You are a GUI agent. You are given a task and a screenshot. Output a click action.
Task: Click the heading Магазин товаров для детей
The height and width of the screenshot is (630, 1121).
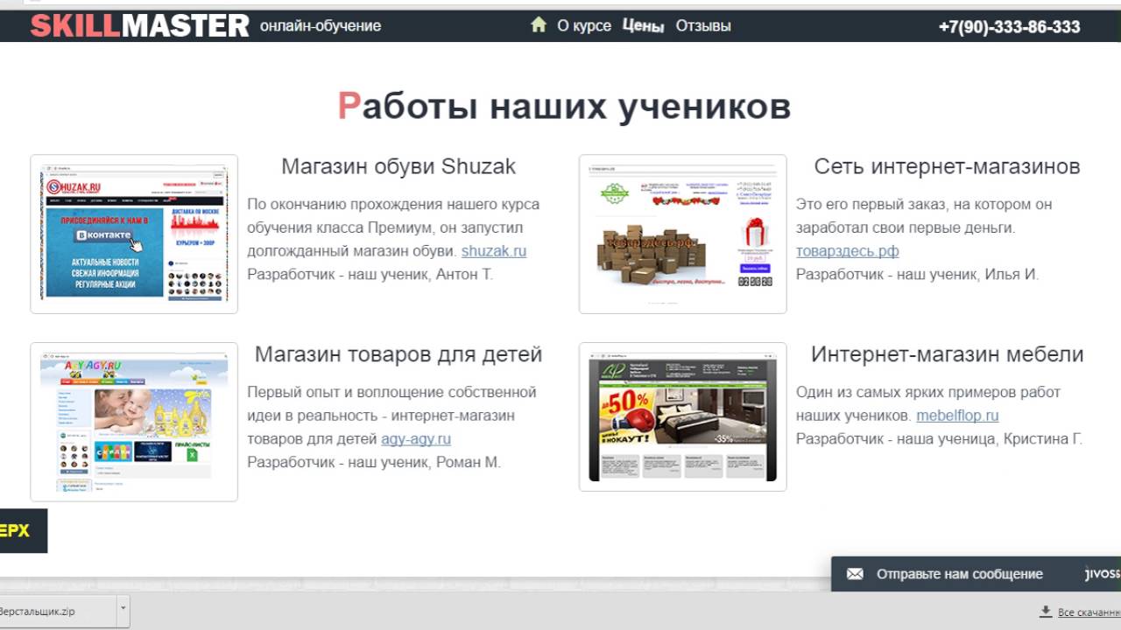coord(398,354)
